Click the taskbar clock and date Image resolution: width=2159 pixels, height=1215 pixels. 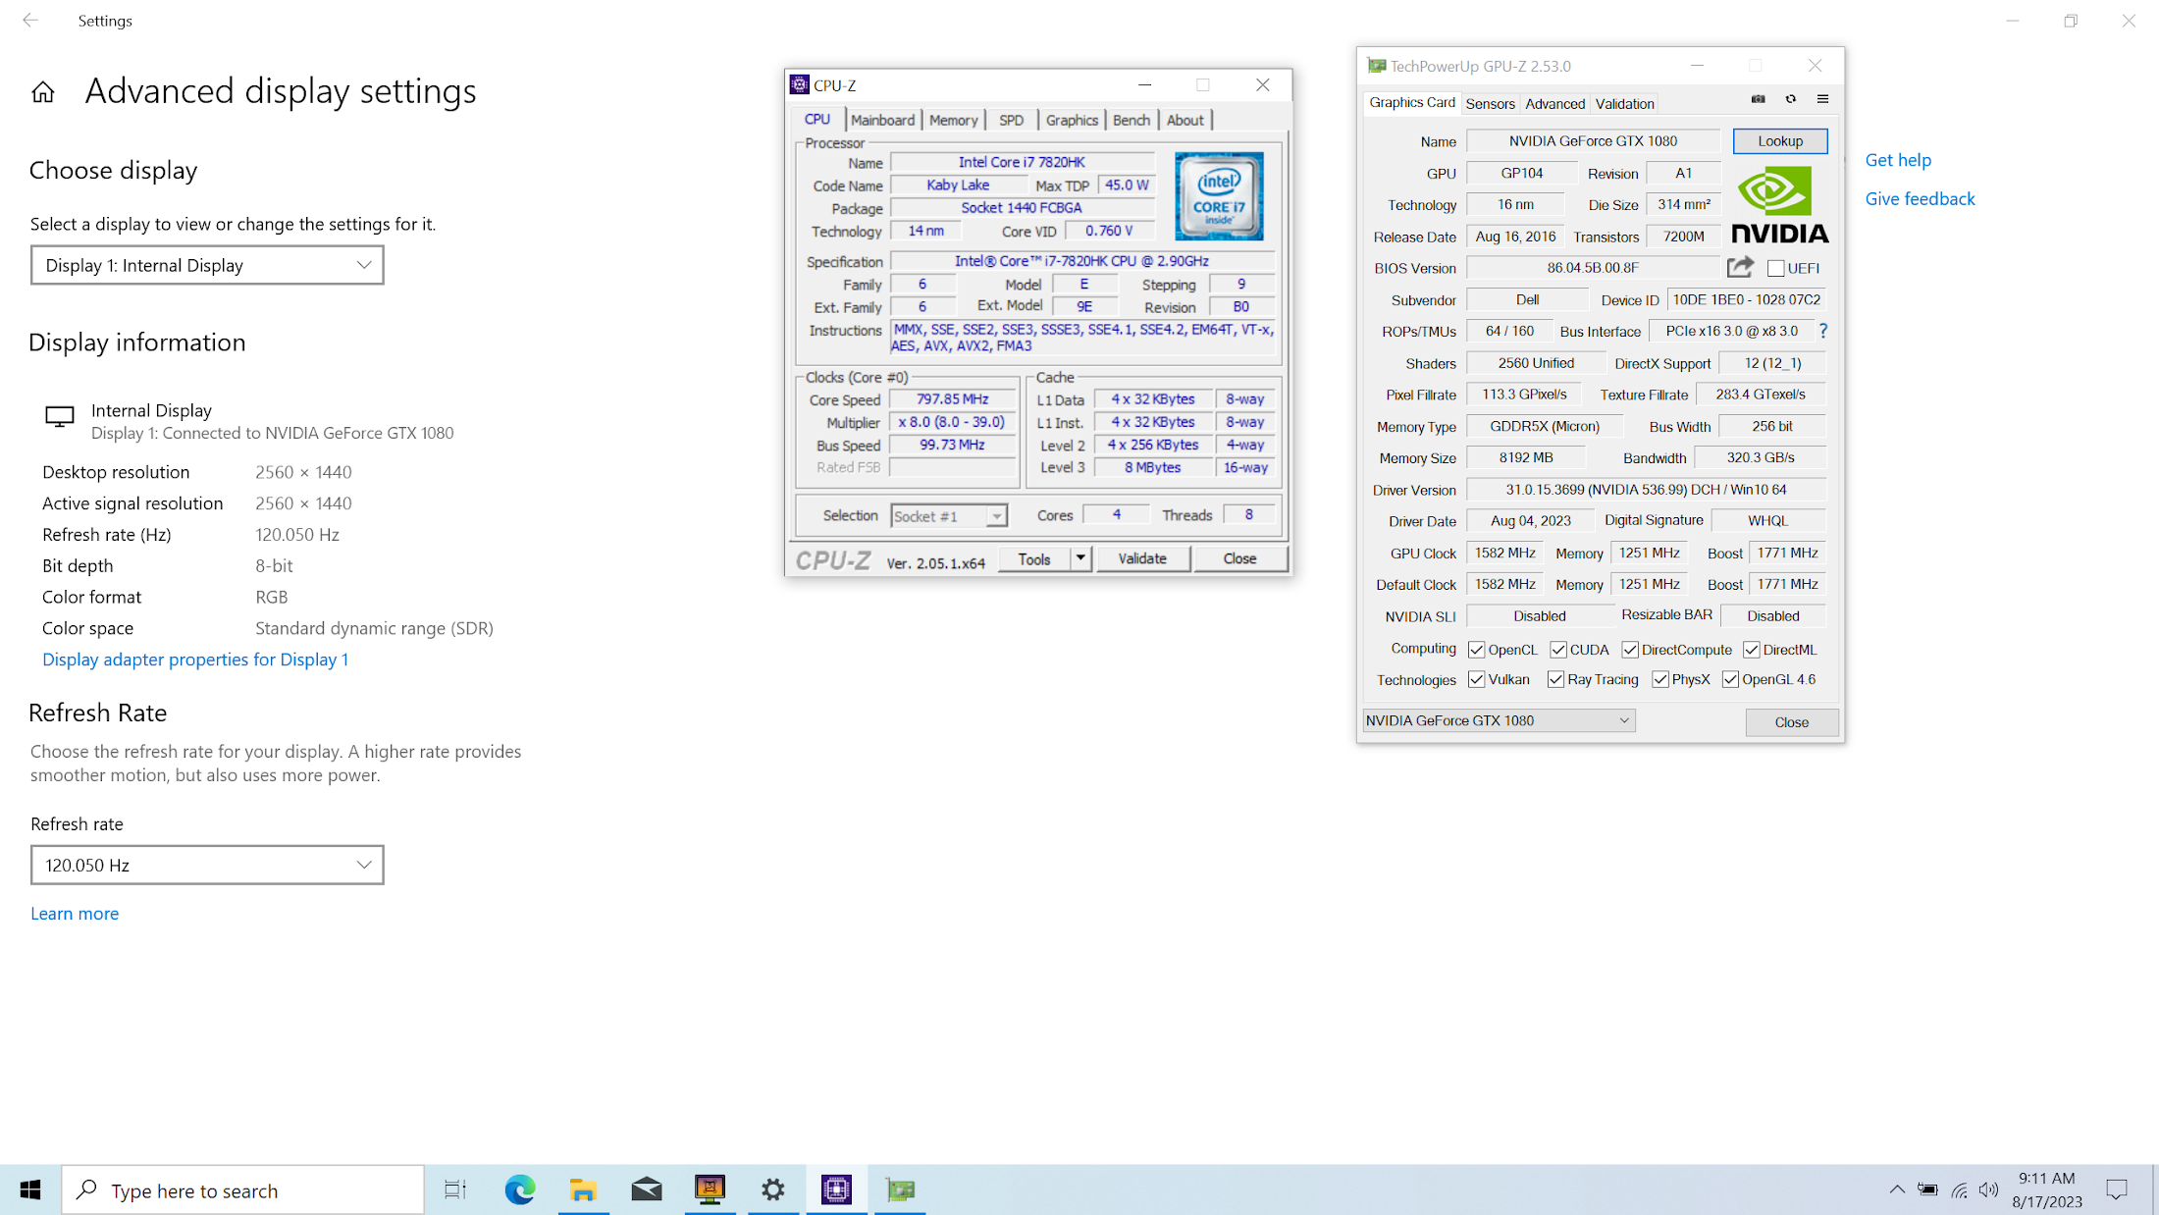2046,1189
